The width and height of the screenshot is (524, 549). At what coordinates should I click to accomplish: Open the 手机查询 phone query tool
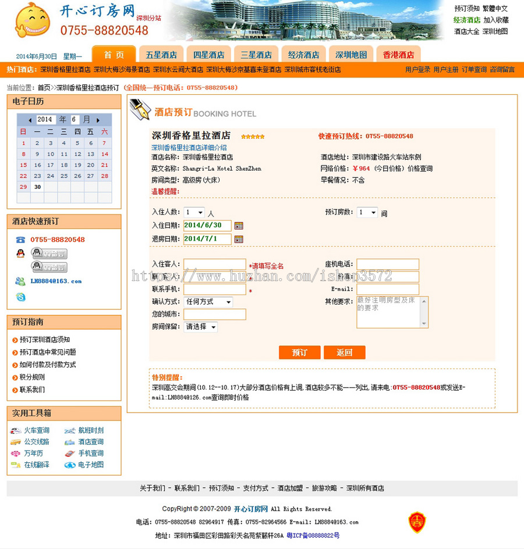tap(91, 454)
